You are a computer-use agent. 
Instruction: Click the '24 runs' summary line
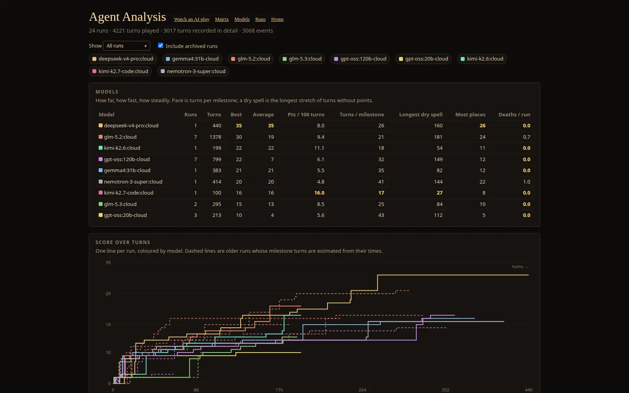(x=181, y=31)
